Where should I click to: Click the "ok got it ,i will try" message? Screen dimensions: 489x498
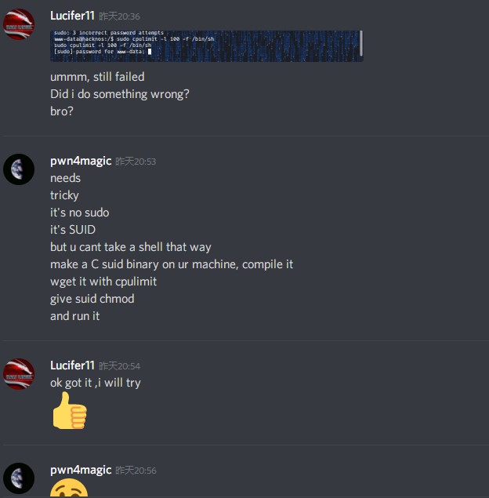pos(95,383)
